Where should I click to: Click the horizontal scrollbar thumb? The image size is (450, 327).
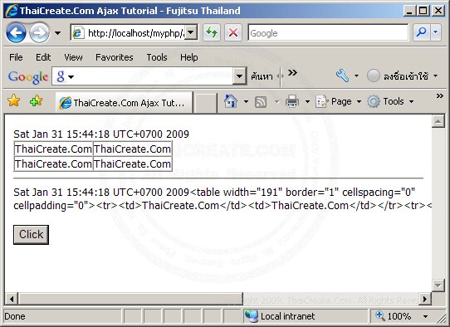point(130,299)
